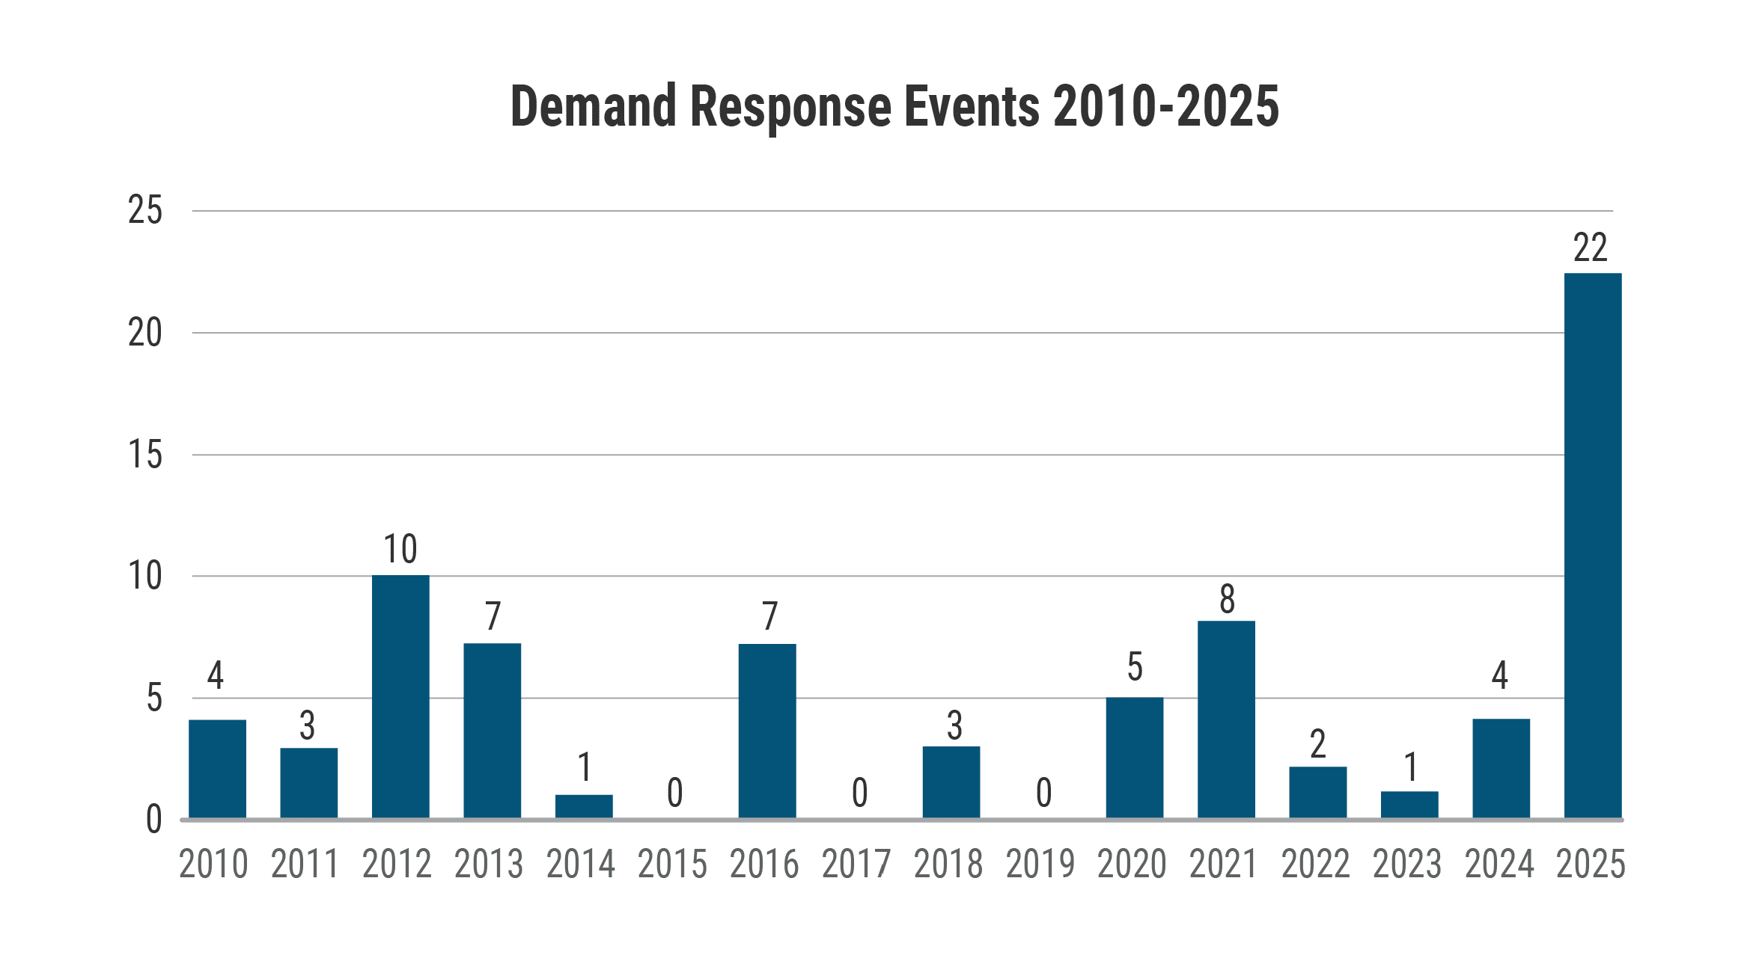The image size is (1759, 976).
Task: Select the data label 8 above 2021
Action: pos(1228,599)
